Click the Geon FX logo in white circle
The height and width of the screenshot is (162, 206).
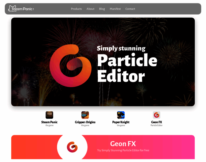click(x=72, y=147)
